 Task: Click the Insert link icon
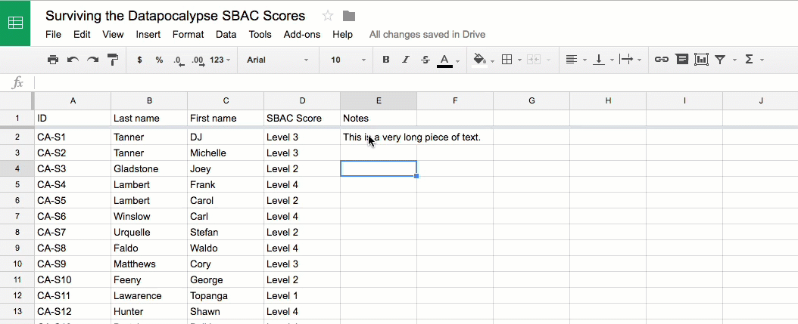click(661, 60)
